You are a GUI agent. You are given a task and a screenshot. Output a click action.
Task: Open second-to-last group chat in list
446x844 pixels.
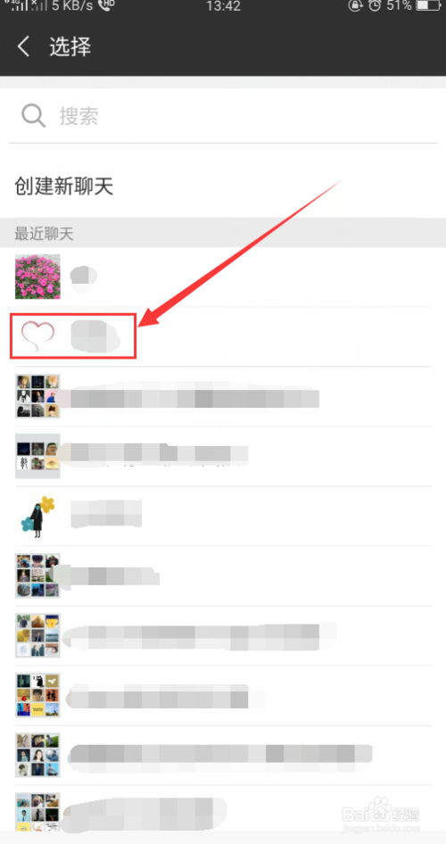[x=223, y=755]
